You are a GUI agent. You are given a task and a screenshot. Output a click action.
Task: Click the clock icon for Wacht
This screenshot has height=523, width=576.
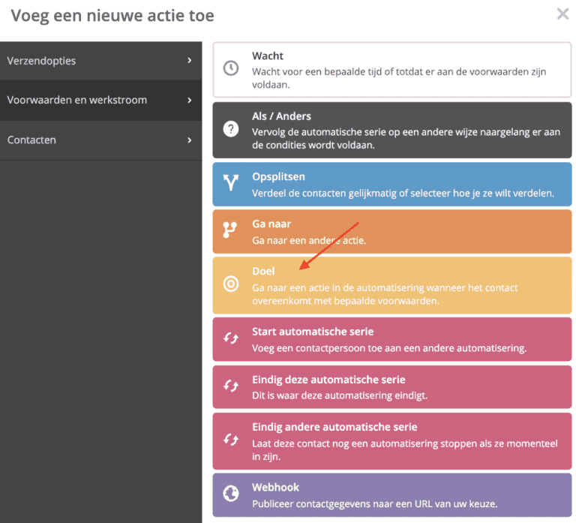231,68
